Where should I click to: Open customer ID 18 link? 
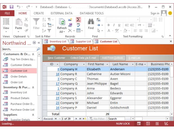(x=58, y=74)
